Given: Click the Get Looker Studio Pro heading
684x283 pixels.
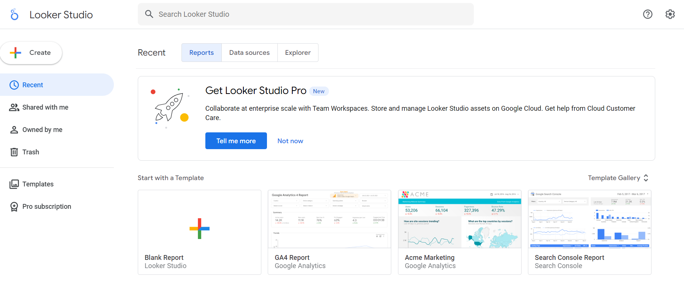Looking at the screenshot, I should click(x=256, y=91).
